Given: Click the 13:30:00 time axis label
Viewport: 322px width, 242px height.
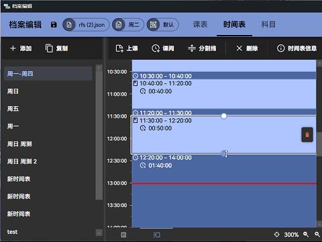Looking at the screenshot, I should click(x=117, y=205).
